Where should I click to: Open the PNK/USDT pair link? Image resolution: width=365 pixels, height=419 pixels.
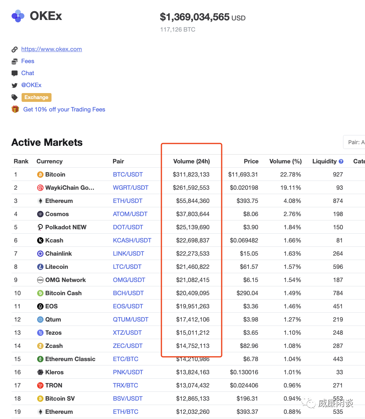128,372
